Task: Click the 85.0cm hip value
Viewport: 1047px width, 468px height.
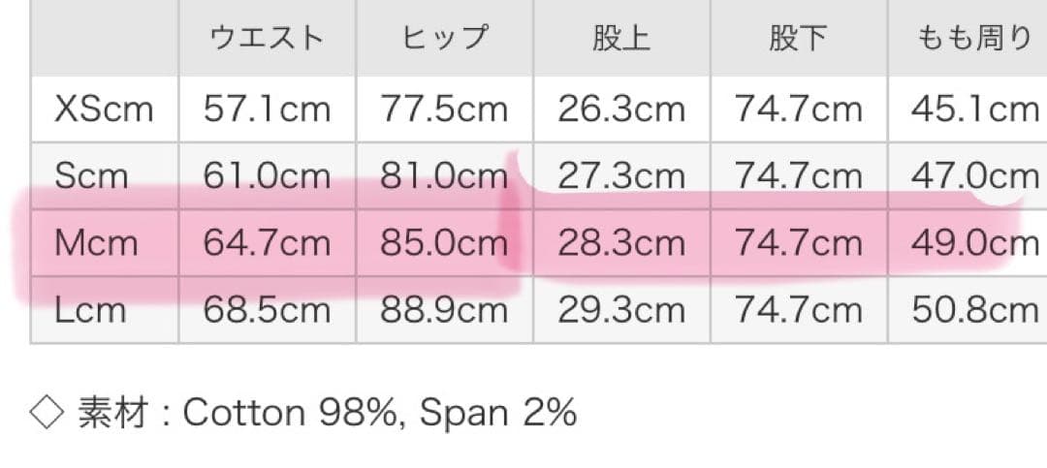Action: (x=444, y=242)
